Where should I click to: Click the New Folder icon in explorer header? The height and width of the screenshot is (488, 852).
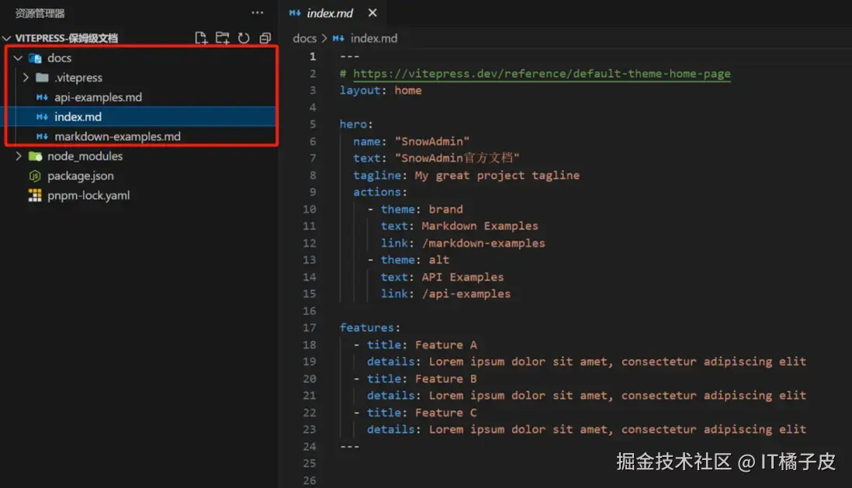[222, 38]
